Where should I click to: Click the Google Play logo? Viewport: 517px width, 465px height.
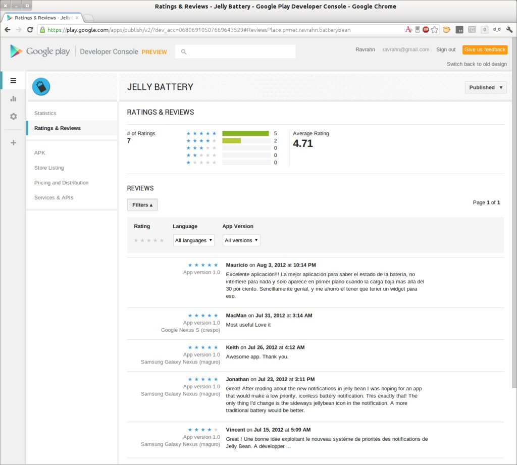point(39,51)
